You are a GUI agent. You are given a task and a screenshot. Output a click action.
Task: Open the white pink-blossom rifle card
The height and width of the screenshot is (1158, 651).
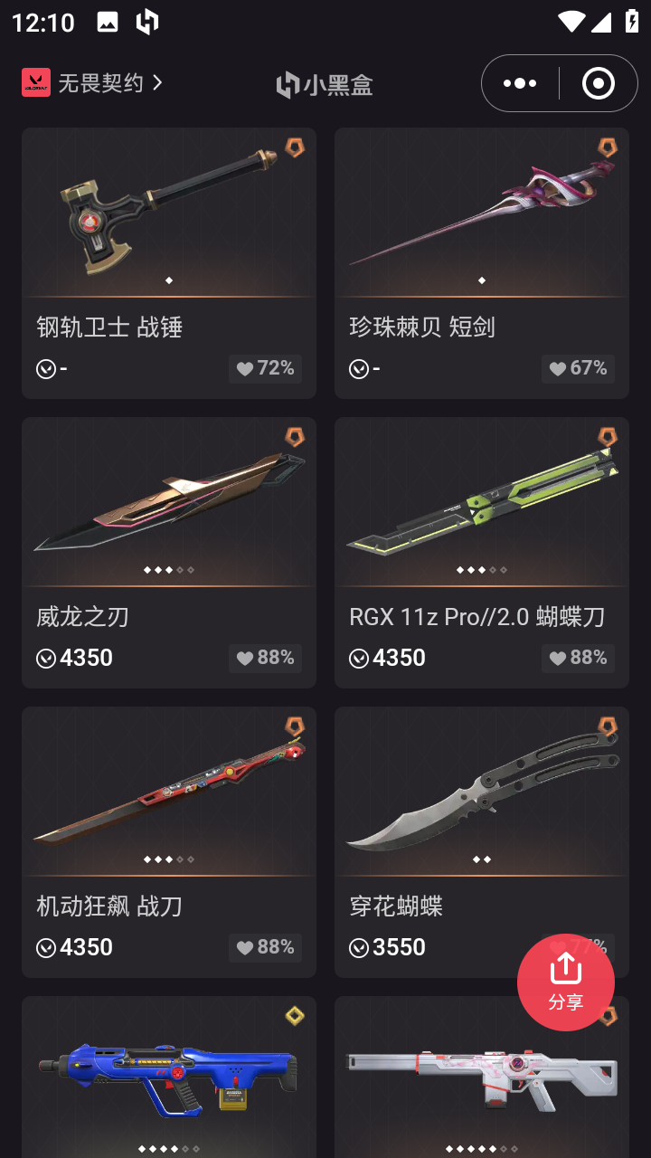coord(482,1077)
